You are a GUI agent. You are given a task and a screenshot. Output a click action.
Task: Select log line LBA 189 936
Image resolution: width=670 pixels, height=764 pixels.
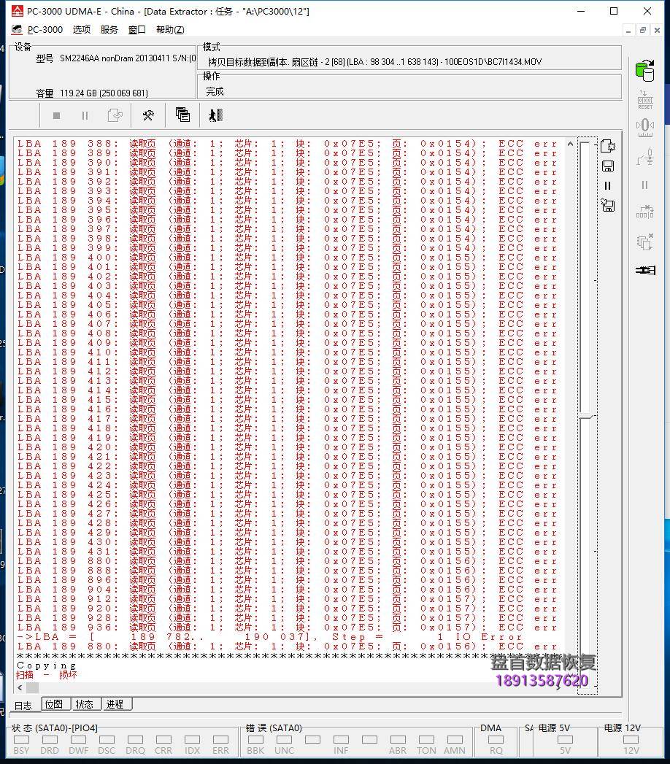(288, 628)
